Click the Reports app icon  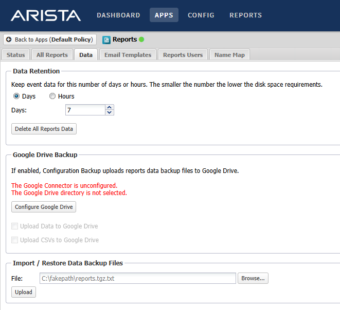coord(106,40)
